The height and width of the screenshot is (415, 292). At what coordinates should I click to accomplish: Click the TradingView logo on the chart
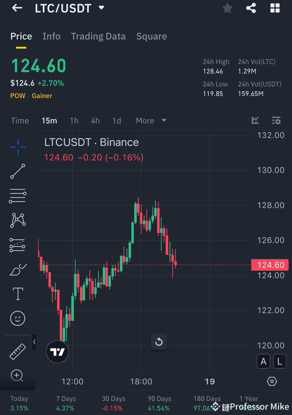(57, 352)
